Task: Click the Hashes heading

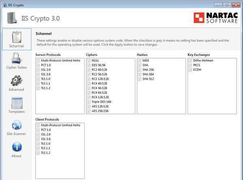Action: pos(142,55)
